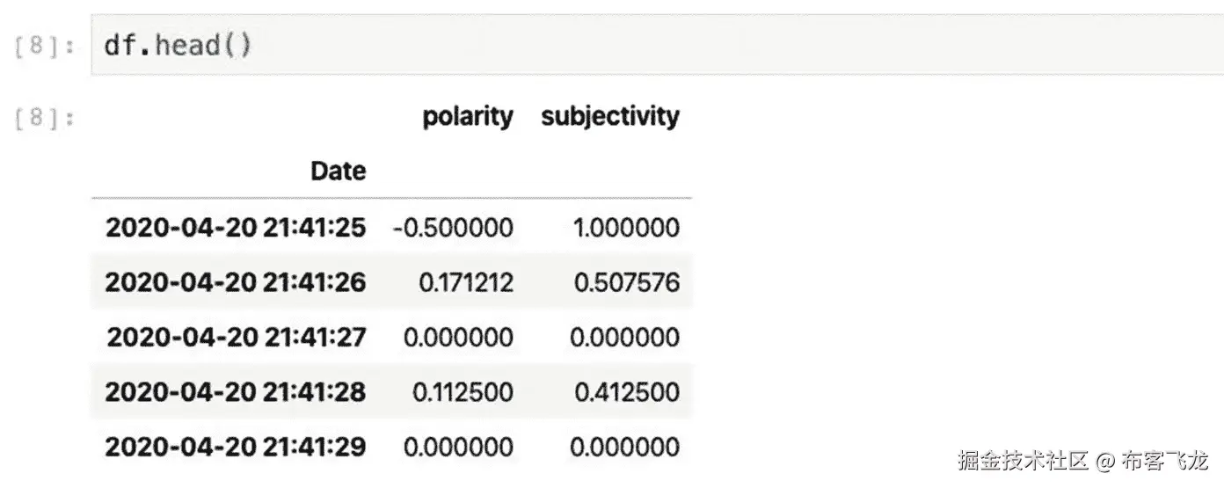Click the Date index header

pyautogui.click(x=339, y=171)
